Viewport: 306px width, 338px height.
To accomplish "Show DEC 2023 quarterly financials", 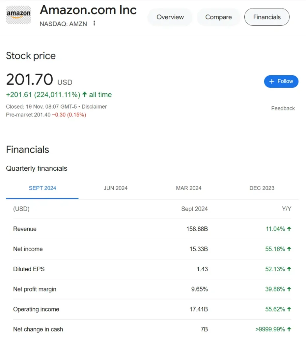I will coord(262,188).
